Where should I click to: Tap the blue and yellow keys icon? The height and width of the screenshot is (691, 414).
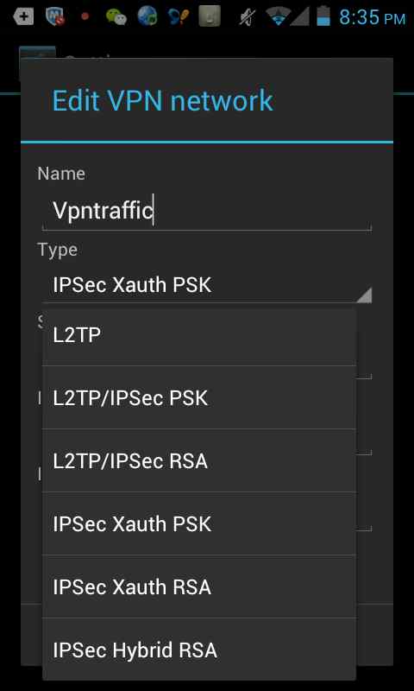click(x=179, y=17)
